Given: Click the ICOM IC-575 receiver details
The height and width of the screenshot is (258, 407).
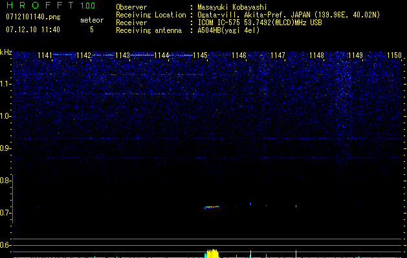Looking at the screenshot, I should [259, 23].
